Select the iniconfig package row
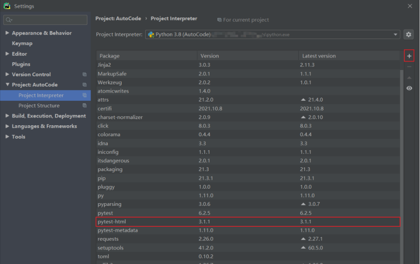420x264 pixels. coord(248,152)
